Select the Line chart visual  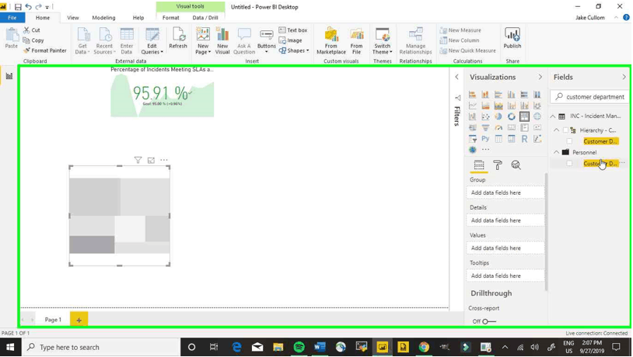point(472,106)
